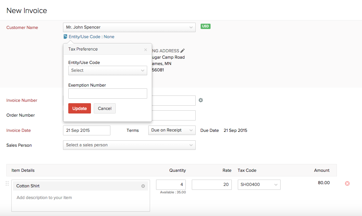The width and height of the screenshot is (362, 216).
Task: Open invoice number settings gear icon
Action: [201, 100]
